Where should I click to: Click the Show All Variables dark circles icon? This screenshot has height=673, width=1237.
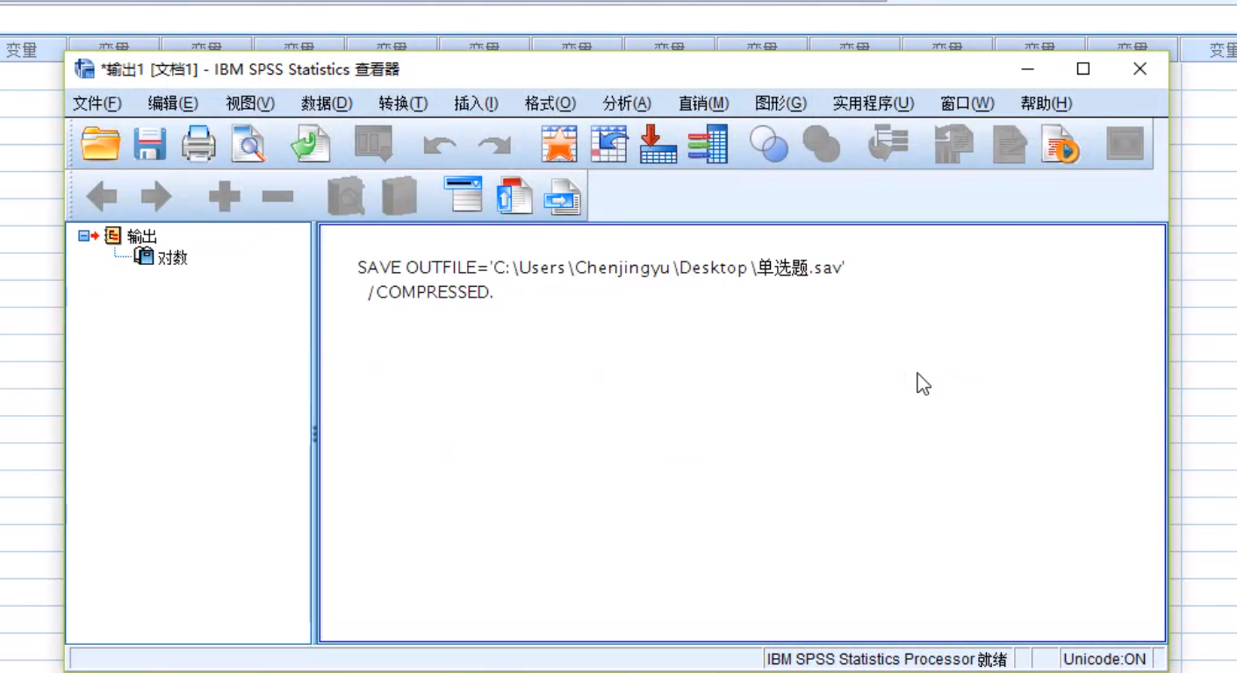click(822, 144)
